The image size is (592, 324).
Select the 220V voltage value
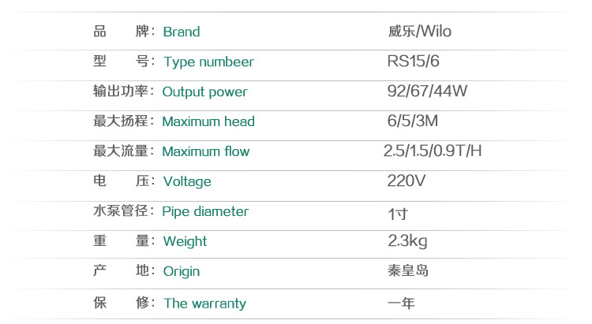coord(407,181)
